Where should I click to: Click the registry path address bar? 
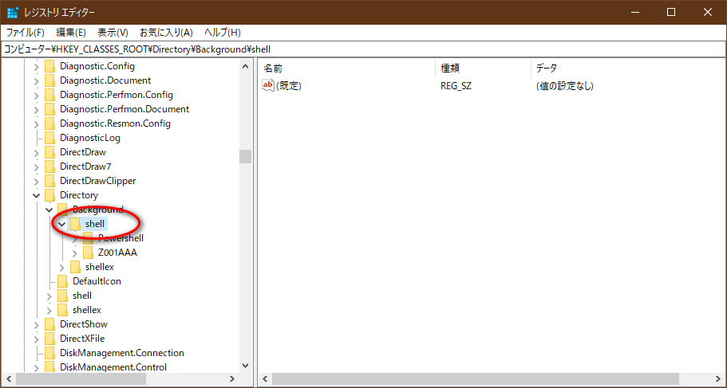coord(363,49)
